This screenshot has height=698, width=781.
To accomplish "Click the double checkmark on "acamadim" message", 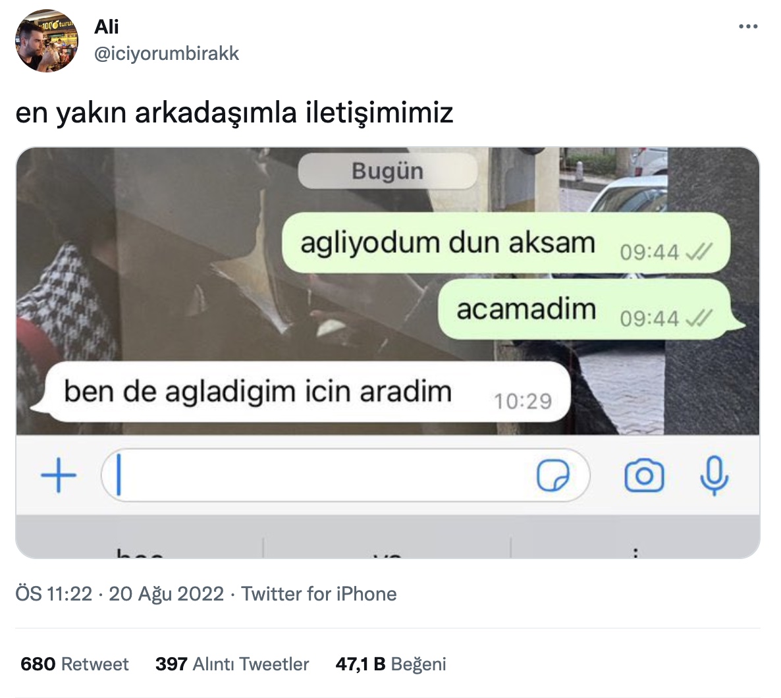I will click(x=699, y=318).
